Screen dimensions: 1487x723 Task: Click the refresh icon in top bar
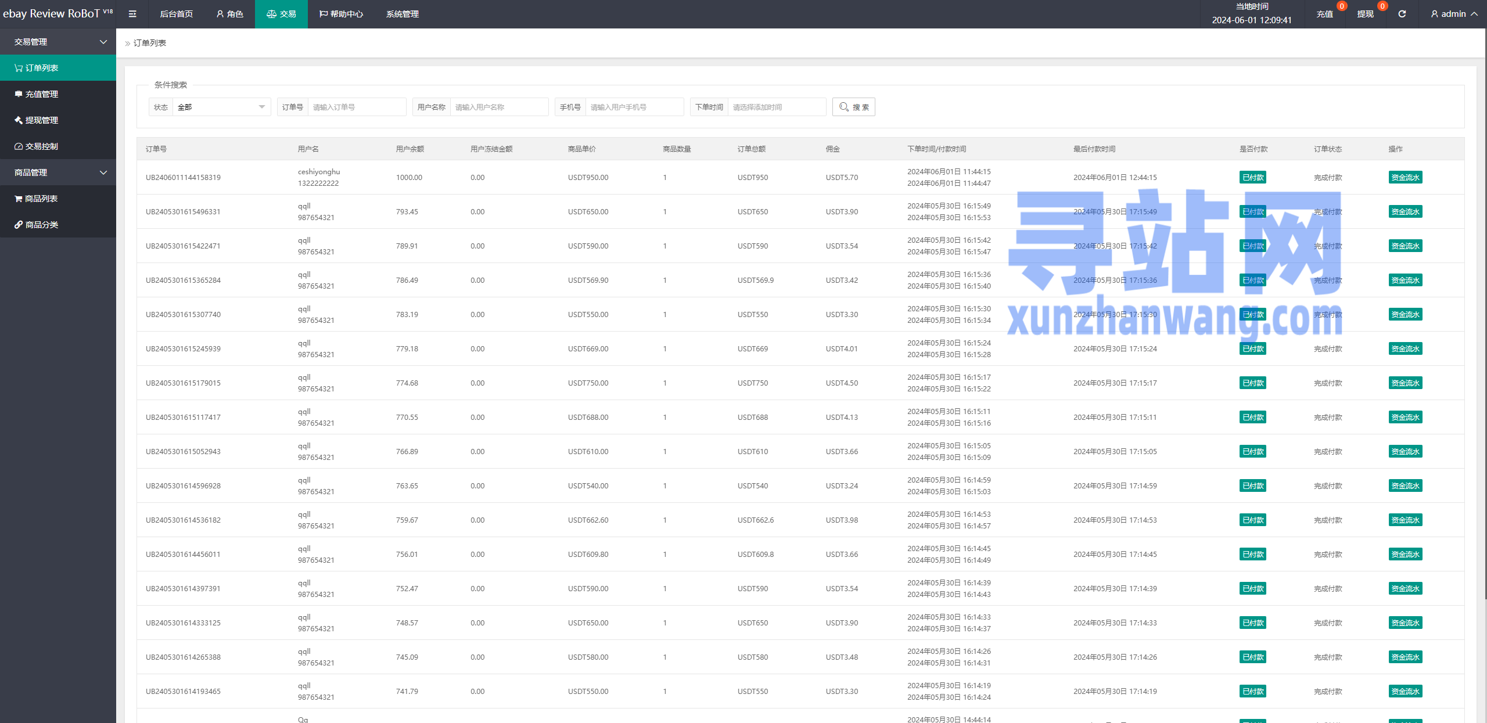tap(1402, 14)
